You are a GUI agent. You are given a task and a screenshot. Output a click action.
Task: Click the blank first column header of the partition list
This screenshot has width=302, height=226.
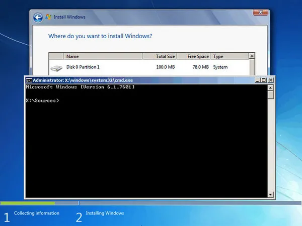(56, 56)
